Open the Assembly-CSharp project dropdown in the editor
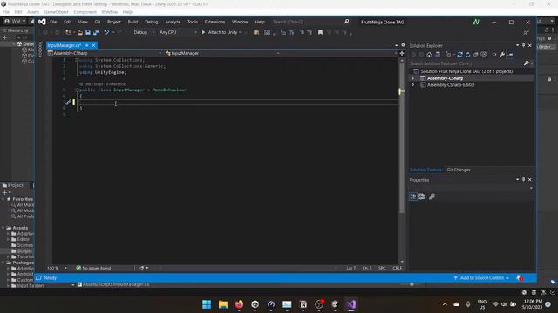Screen dimensions: 558x313 click(x=105, y=53)
